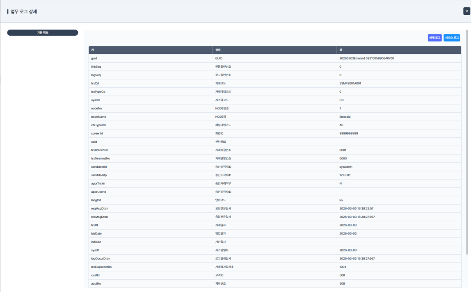
Task: Close the 업무 로그 상세 dialog
Action: [x=466, y=11]
